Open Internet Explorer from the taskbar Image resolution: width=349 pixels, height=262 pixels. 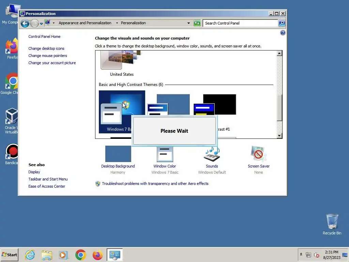(x=30, y=254)
